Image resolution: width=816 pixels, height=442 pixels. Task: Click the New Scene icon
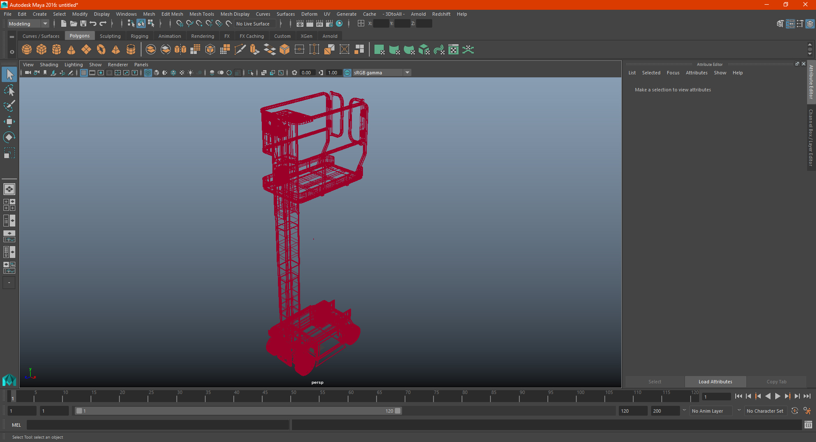point(63,24)
